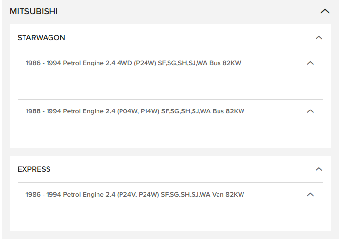Viewport: 340px width, 241px height.
Task: Click the empty panel below the (P04W, P14W) Bus row
Action: pos(170,132)
